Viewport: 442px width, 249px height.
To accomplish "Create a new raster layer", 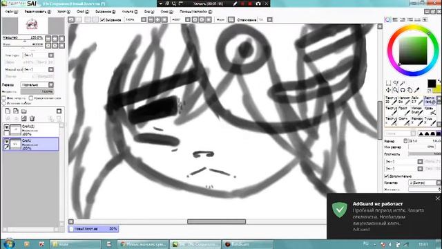I will (x=8, y=111).
